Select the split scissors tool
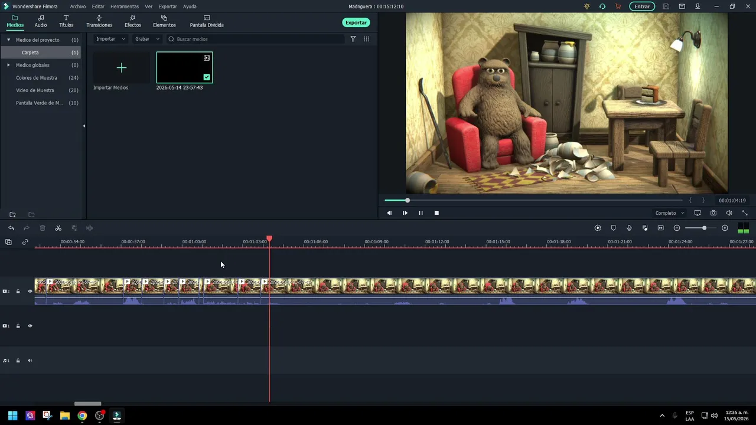 pos(58,228)
